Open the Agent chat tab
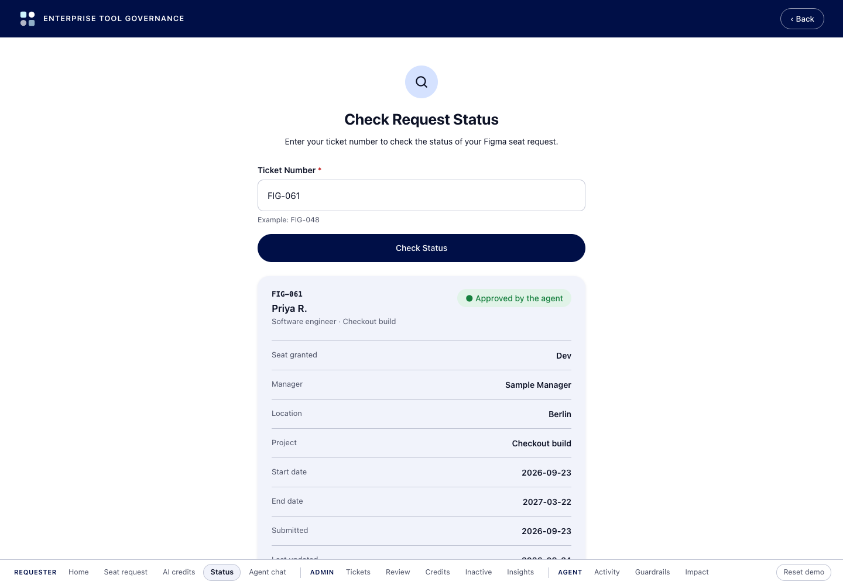This screenshot has width=843, height=585. [268, 572]
